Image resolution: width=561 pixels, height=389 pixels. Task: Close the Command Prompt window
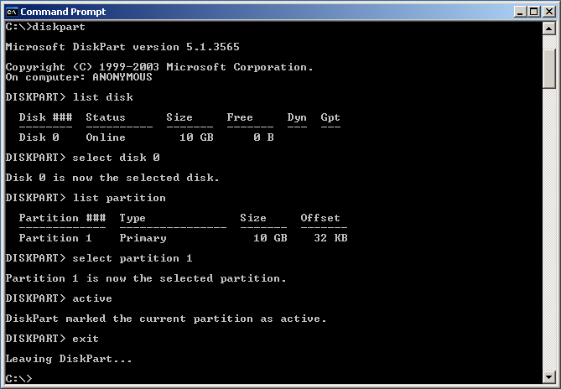(547, 11)
